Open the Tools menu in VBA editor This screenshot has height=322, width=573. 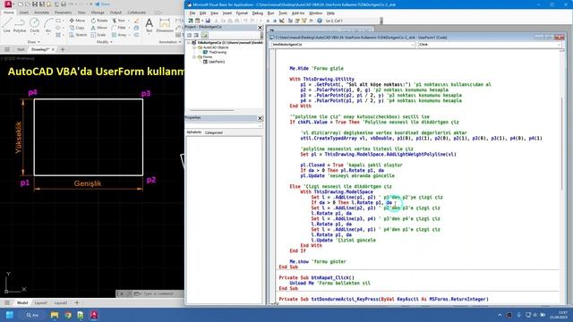coord(283,13)
